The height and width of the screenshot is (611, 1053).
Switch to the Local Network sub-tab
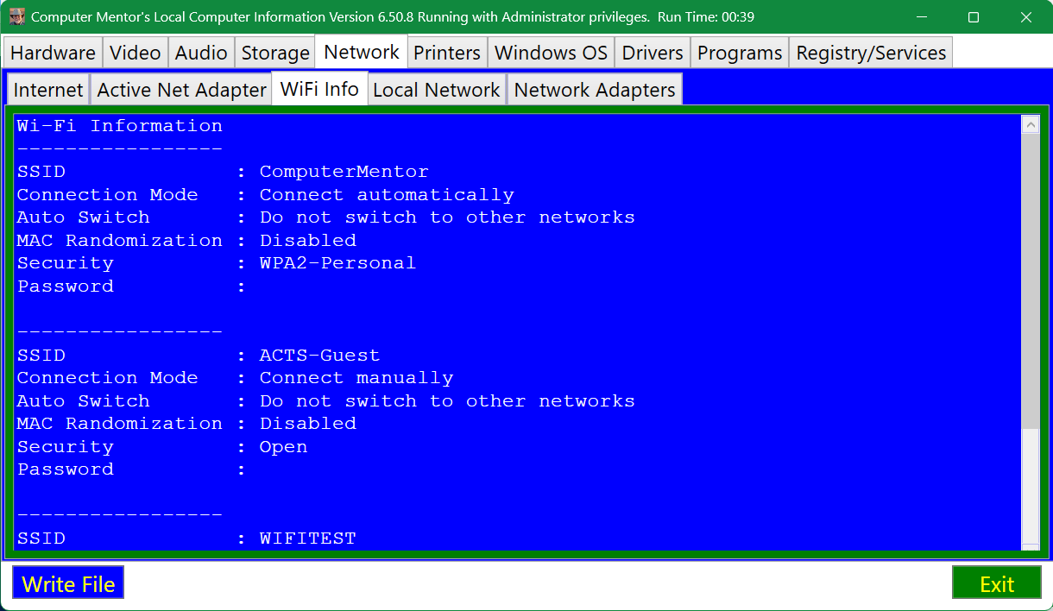(437, 90)
